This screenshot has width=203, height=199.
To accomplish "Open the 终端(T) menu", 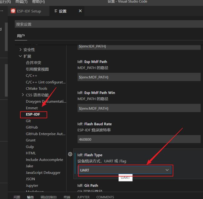I will pyautogui.click(x=21, y=2).
